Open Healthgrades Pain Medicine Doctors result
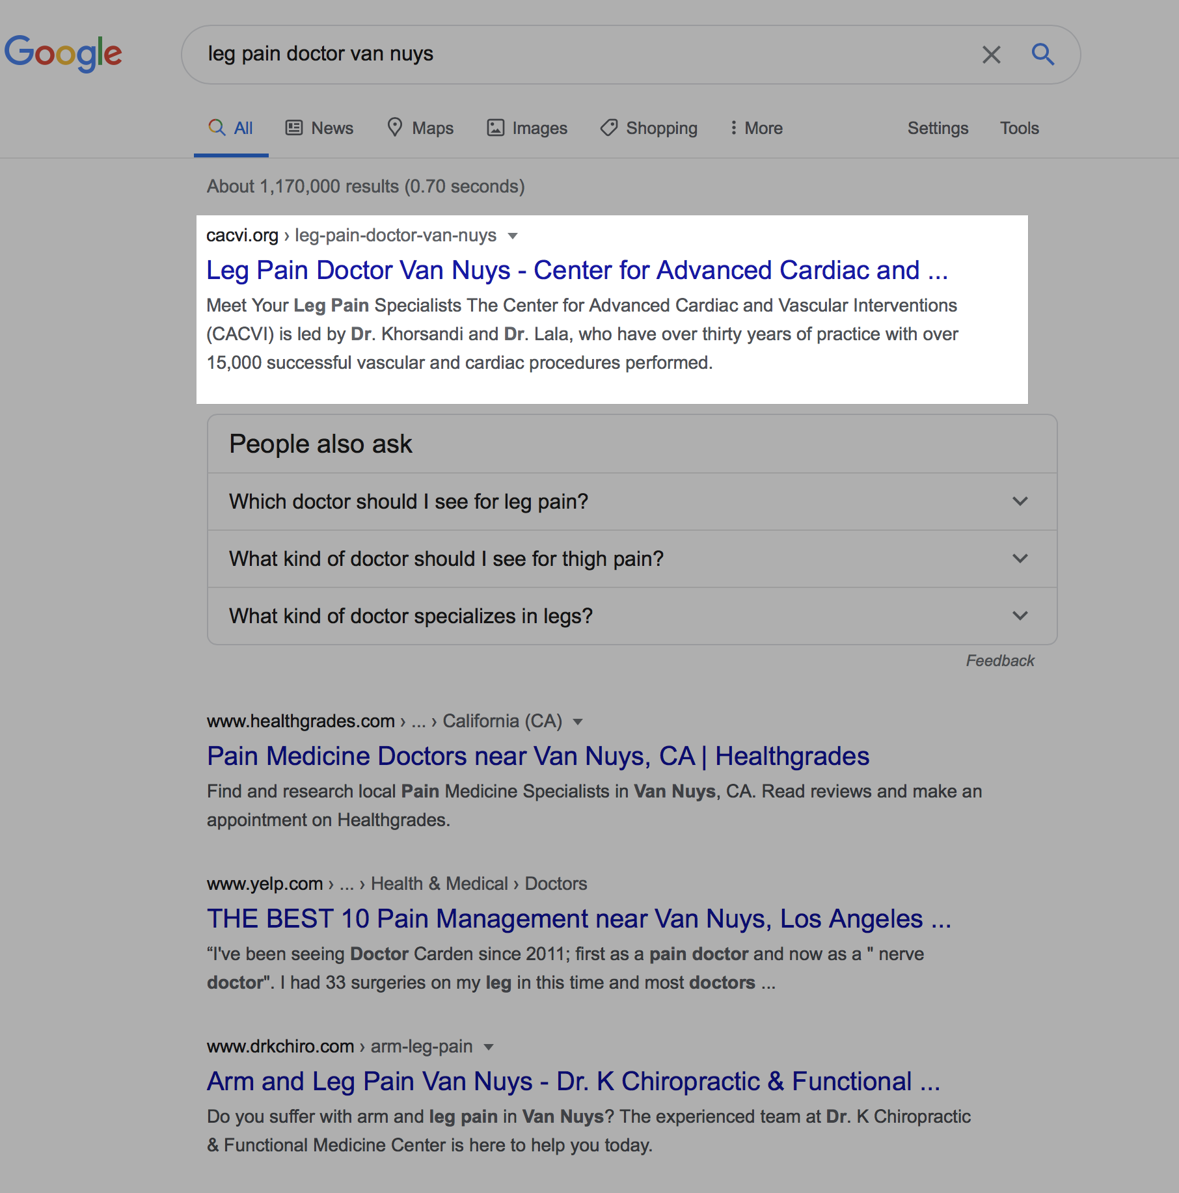This screenshot has width=1179, height=1193. click(537, 756)
